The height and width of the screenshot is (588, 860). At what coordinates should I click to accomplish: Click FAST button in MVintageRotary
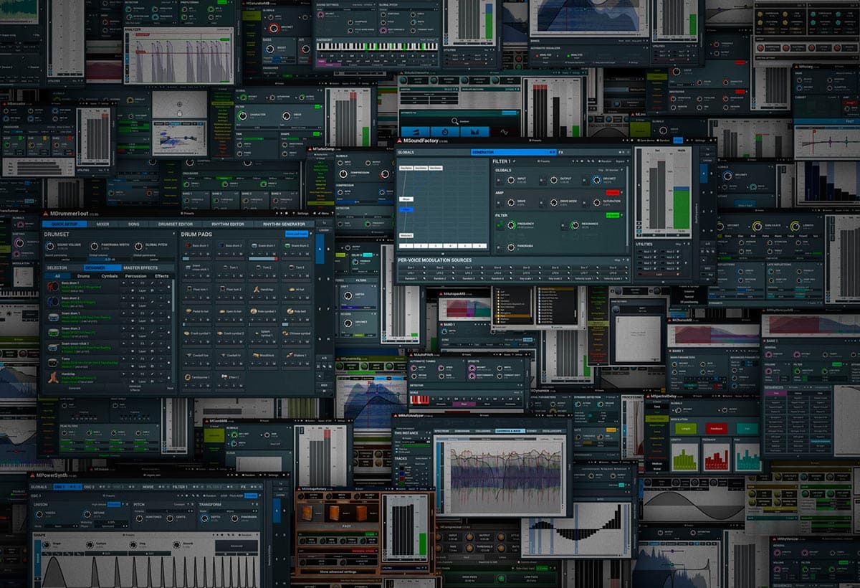click(338, 526)
